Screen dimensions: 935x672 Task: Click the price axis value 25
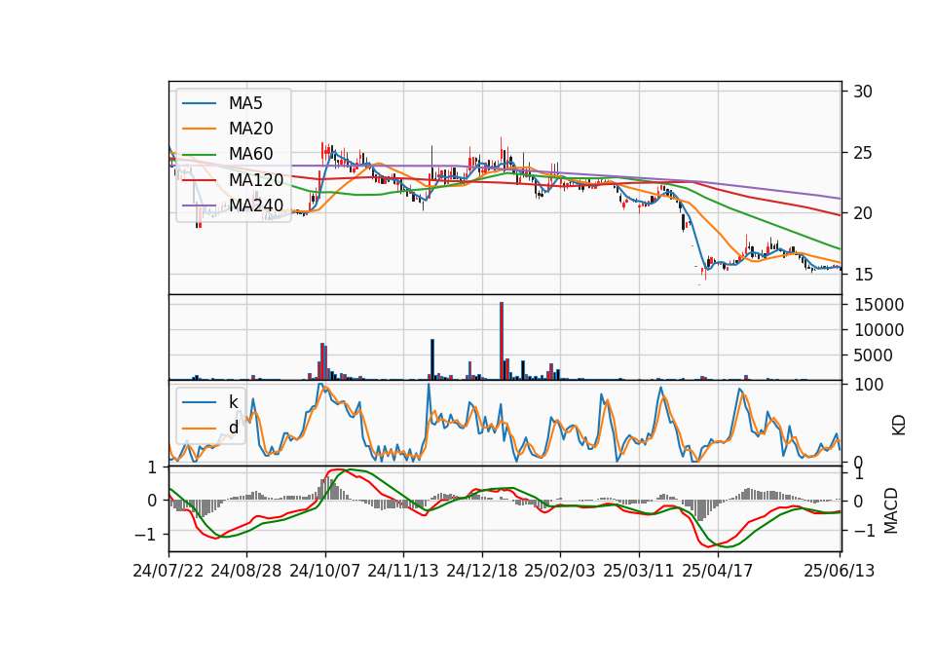[x=863, y=153]
